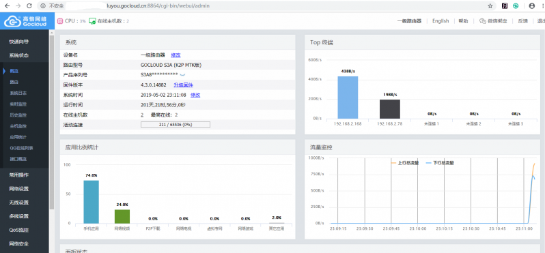Click the CPU usage icon

60,21
